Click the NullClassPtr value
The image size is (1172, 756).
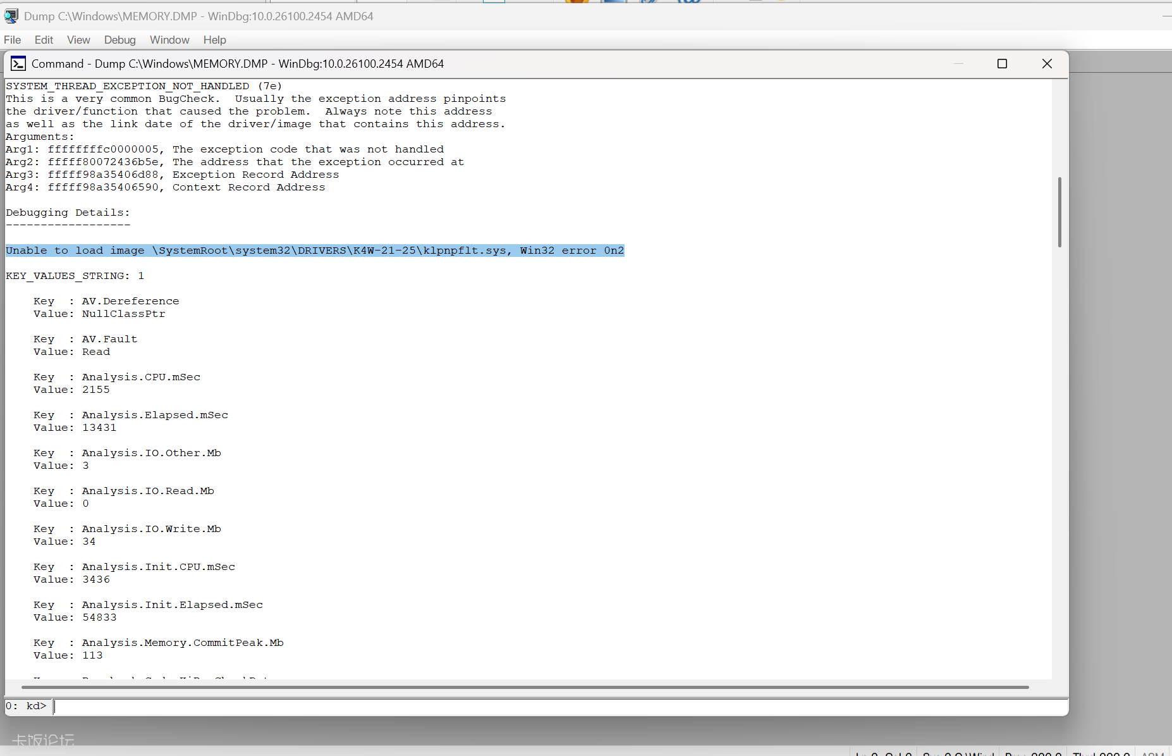pos(124,314)
